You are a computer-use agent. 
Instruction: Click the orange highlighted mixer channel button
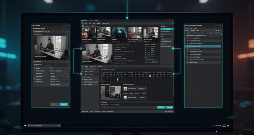[150, 76]
